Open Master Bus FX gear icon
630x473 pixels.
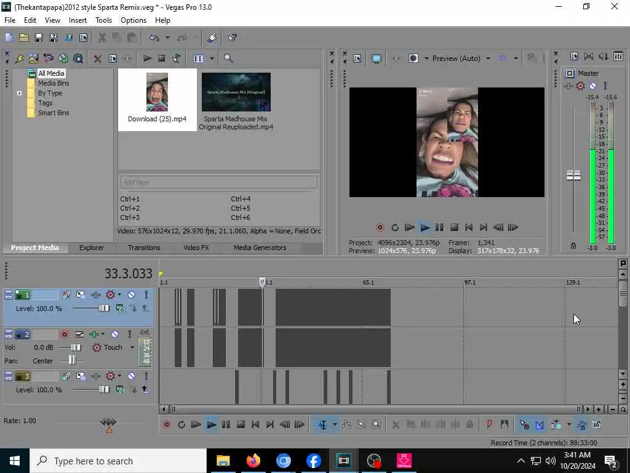click(580, 86)
